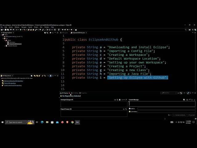Open the Source menu

point(11,27)
